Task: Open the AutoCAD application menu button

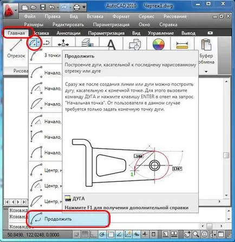Action: (10, 11)
